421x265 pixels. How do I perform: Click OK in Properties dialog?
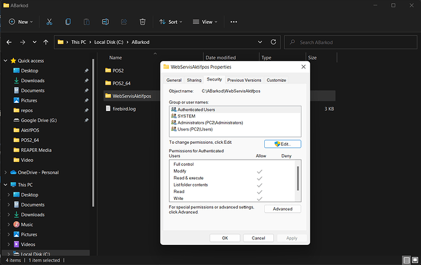[225, 238]
